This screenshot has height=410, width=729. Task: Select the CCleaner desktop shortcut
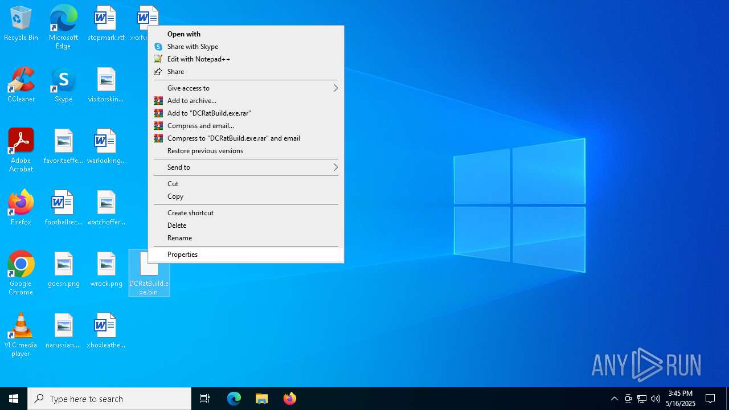pos(21,85)
